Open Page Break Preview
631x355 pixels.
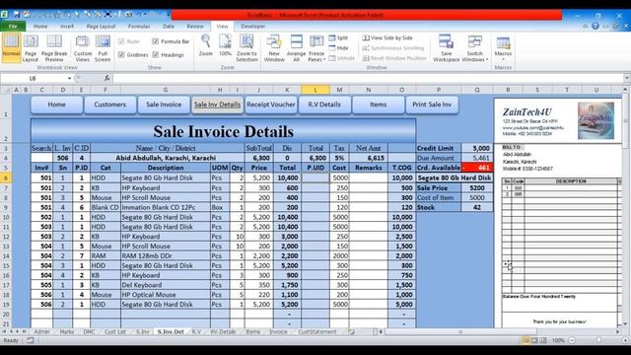[x=54, y=48]
